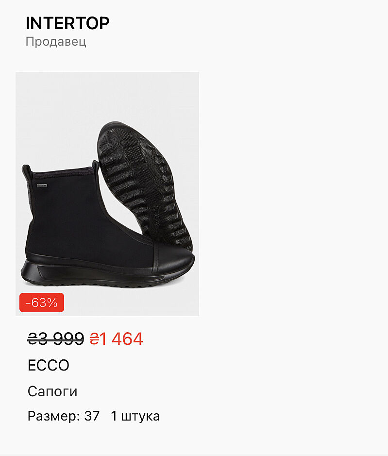388x456 pixels.
Task: Select the Размер: 37 size text
Action: [x=64, y=416]
